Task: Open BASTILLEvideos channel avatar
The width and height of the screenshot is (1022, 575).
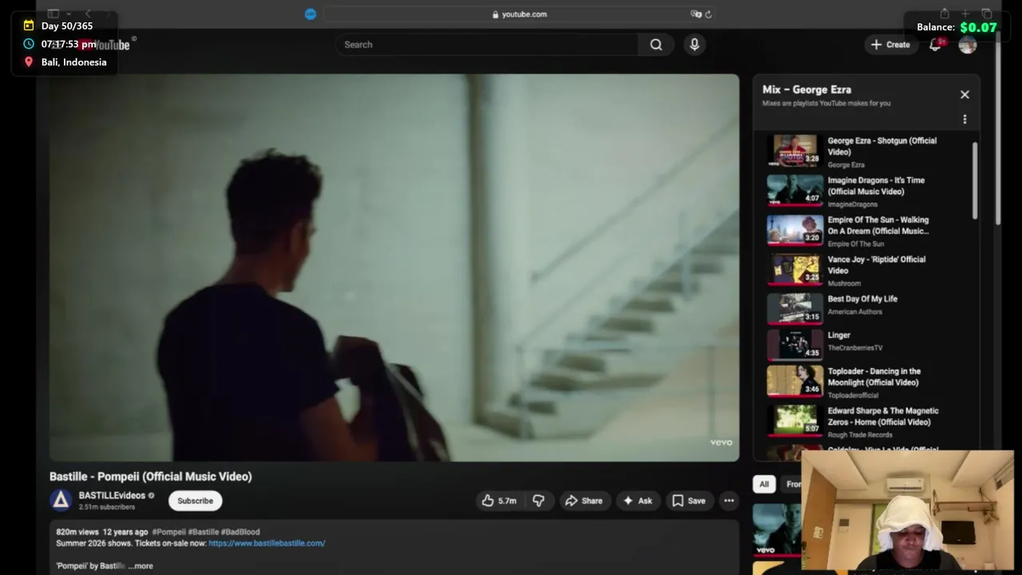Action: click(x=61, y=501)
